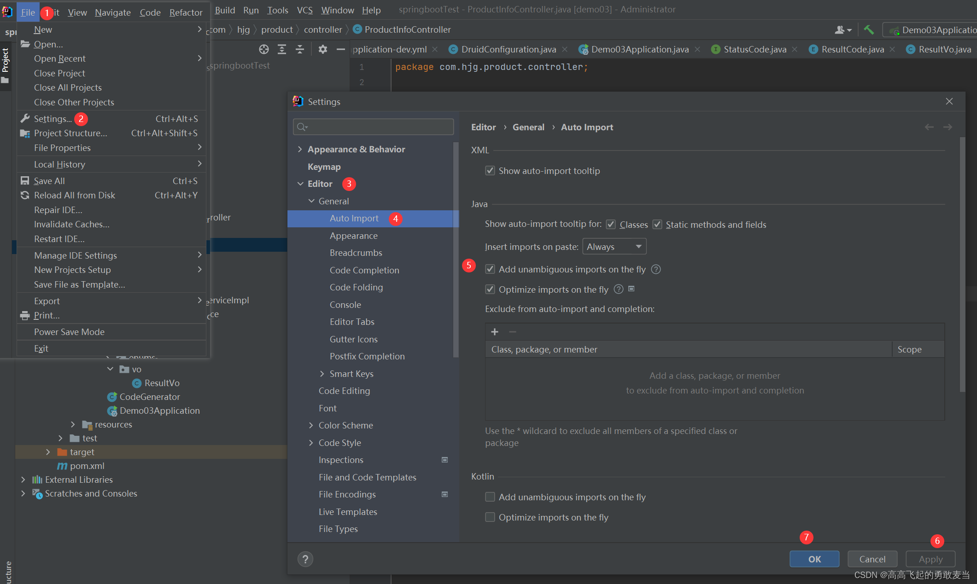The width and height of the screenshot is (977, 584).
Task: Click the Save All files icon
Action: click(x=24, y=181)
